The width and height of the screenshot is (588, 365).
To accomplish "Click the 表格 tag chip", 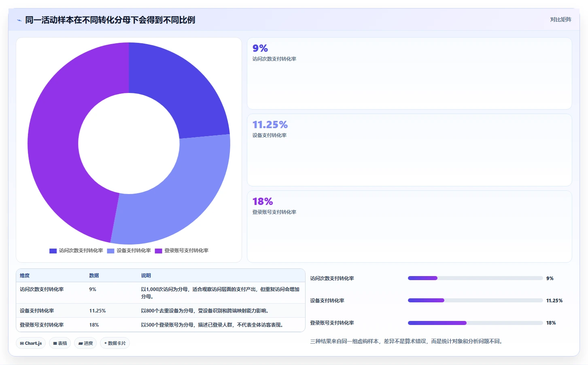I will [60, 343].
